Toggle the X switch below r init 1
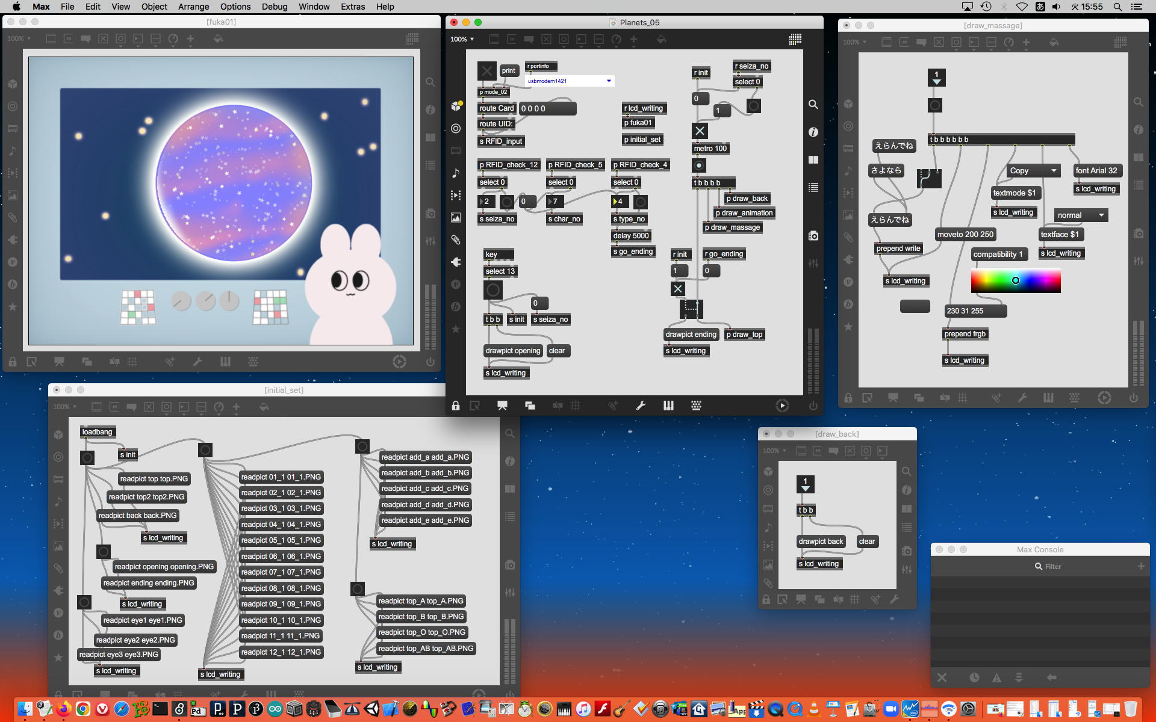 tap(678, 289)
